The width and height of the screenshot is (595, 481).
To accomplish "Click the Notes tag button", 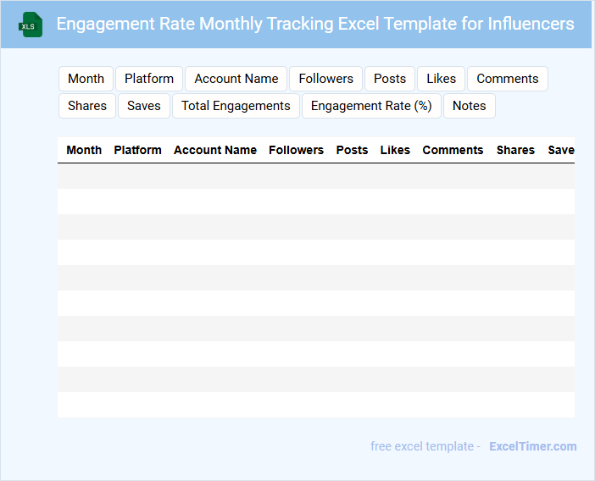I will (x=469, y=106).
